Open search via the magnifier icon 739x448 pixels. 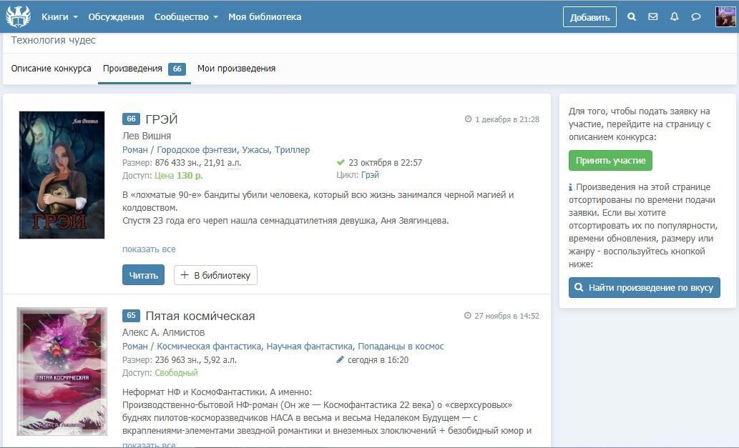click(x=632, y=17)
